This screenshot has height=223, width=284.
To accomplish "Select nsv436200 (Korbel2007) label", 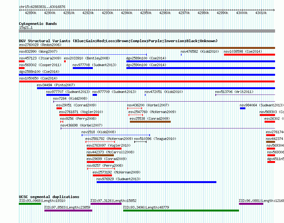I will (148, 105).
